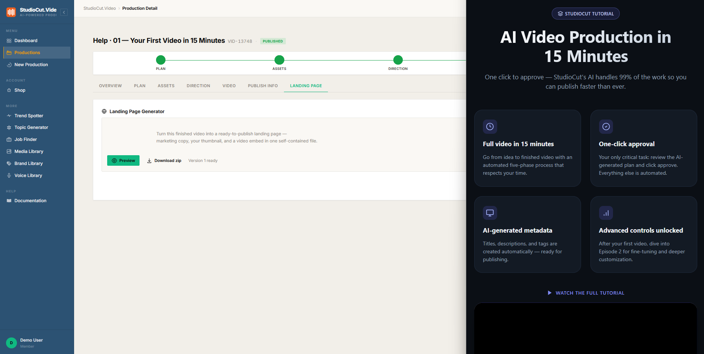Open Productions in the sidebar
Screen dimensions: 704x354
click(37, 53)
